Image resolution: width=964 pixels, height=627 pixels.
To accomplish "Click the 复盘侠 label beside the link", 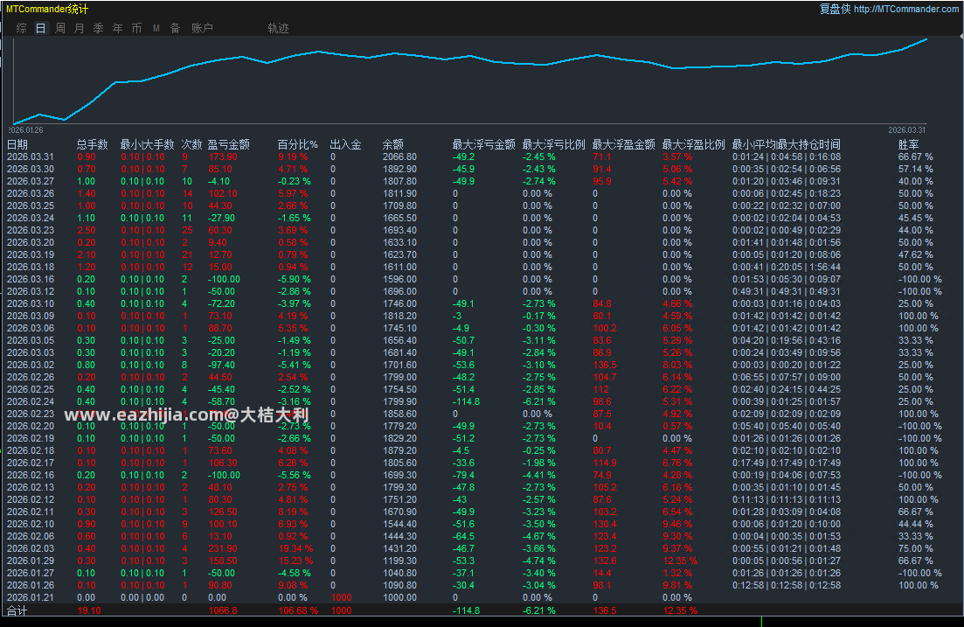I will (x=835, y=9).
